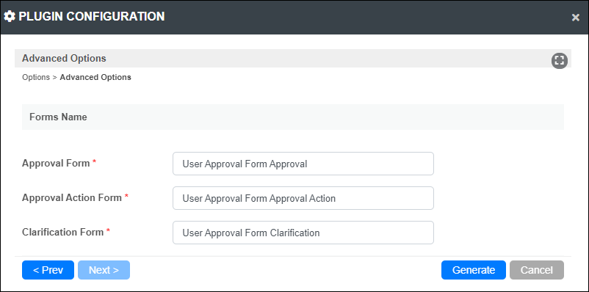Focus the Approval Form text field
This screenshot has height=292, width=589.
tap(303, 164)
